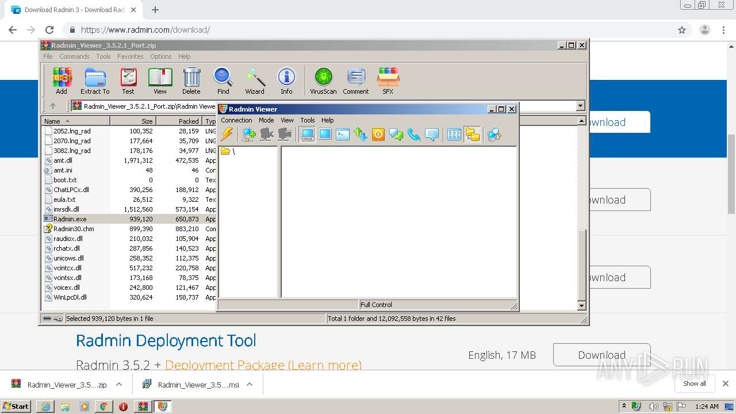Viewport: 736px width, 414px height.
Task: Click WinRAR SFX icon
Action: click(388, 80)
